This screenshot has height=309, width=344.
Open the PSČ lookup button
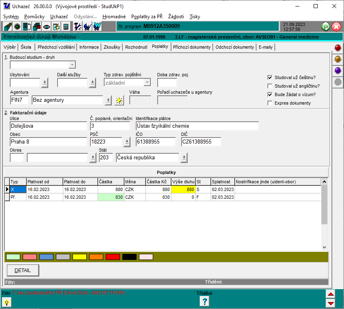126,142
